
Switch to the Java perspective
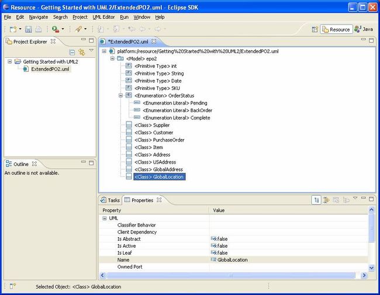[364, 29]
